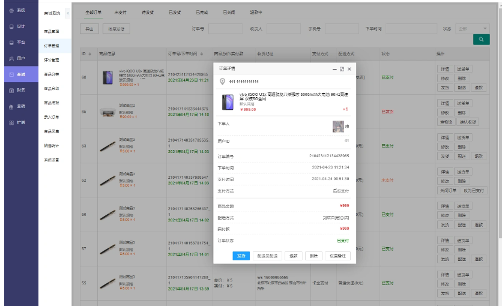The height and width of the screenshot is (306, 502).
Task: Focus the 手机号 search field
Action: [342, 29]
